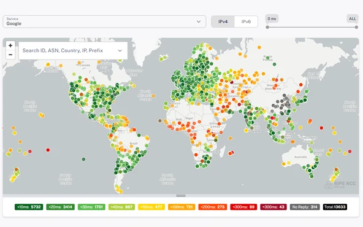Image resolution: width=363 pixels, height=227 pixels.
Task: Click the map resize handle below the map
Action: [x=181, y=196]
